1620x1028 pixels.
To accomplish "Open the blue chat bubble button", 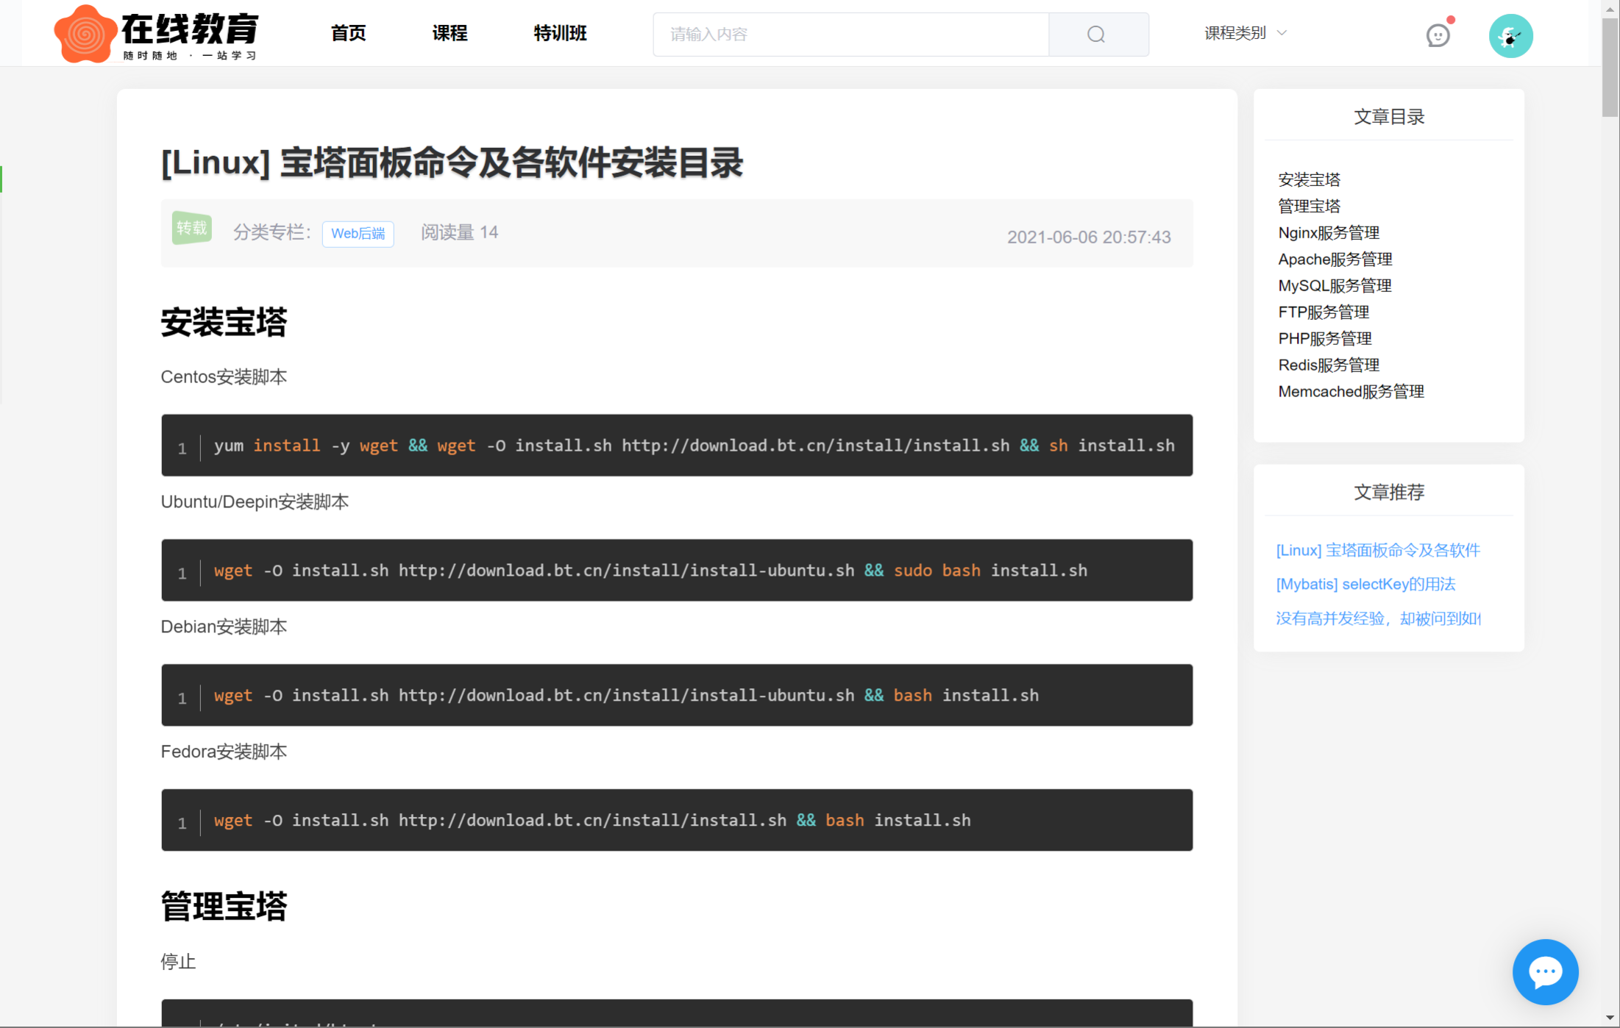I will pos(1545,971).
